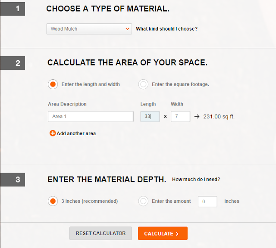276x248 pixels.
Task: Choose '3 inches (recommended)' depth option
Action: (53, 201)
